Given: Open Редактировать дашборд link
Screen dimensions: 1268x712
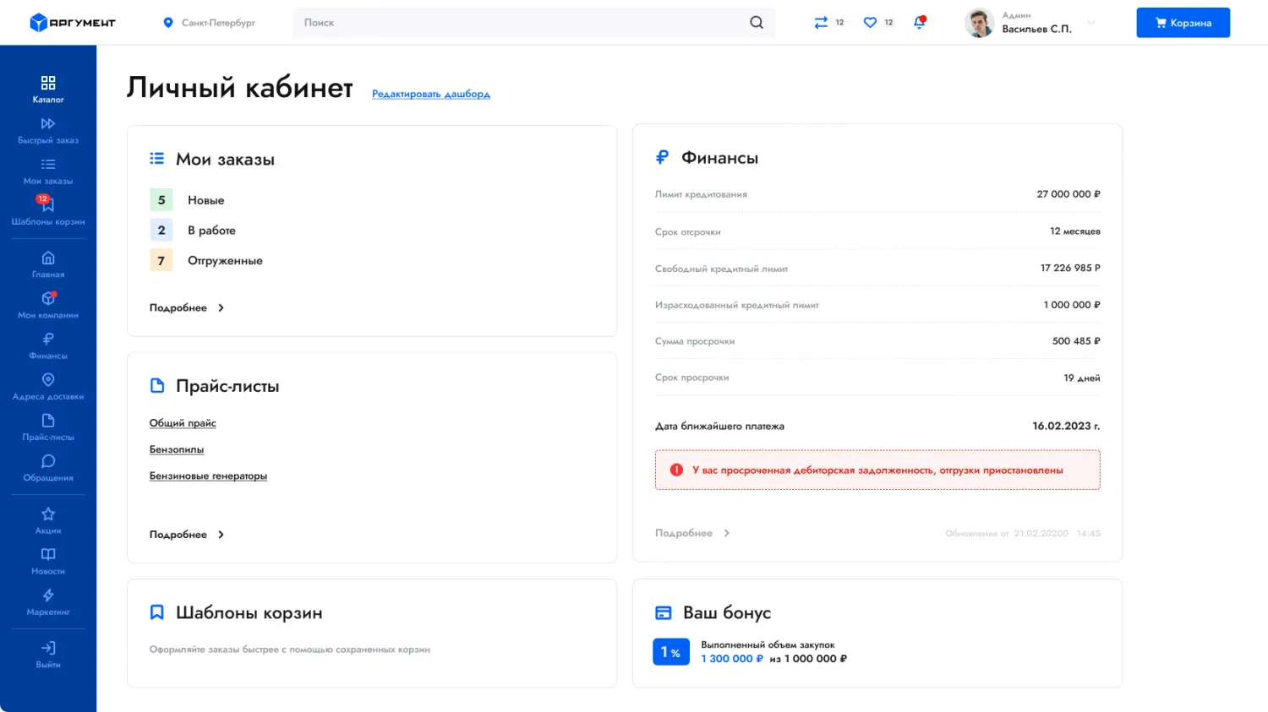Looking at the screenshot, I should [431, 94].
